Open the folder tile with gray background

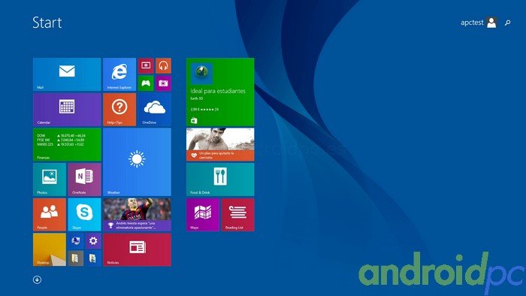(75, 258)
